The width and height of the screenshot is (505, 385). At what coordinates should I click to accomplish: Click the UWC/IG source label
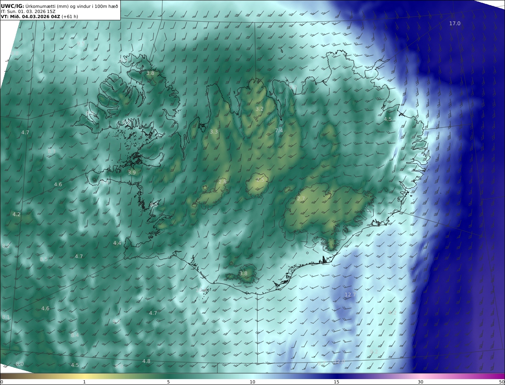pyautogui.click(x=13, y=6)
